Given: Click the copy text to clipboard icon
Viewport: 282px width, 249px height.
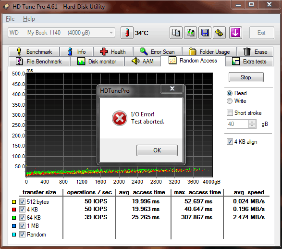Looking at the screenshot, I should pyautogui.click(x=176, y=33).
